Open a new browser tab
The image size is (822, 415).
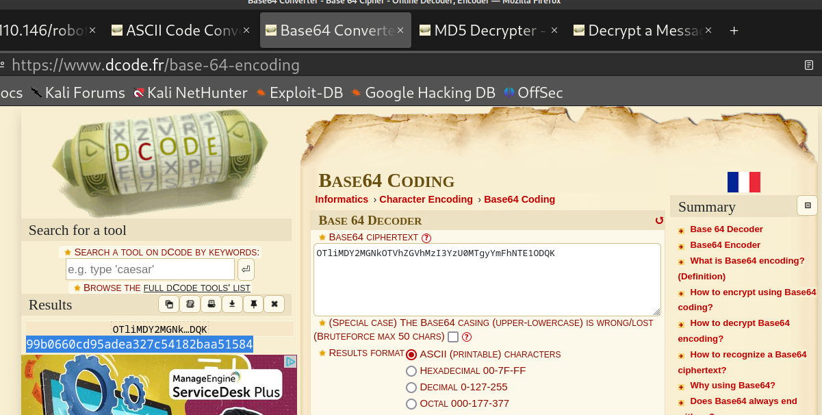[x=734, y=30]
